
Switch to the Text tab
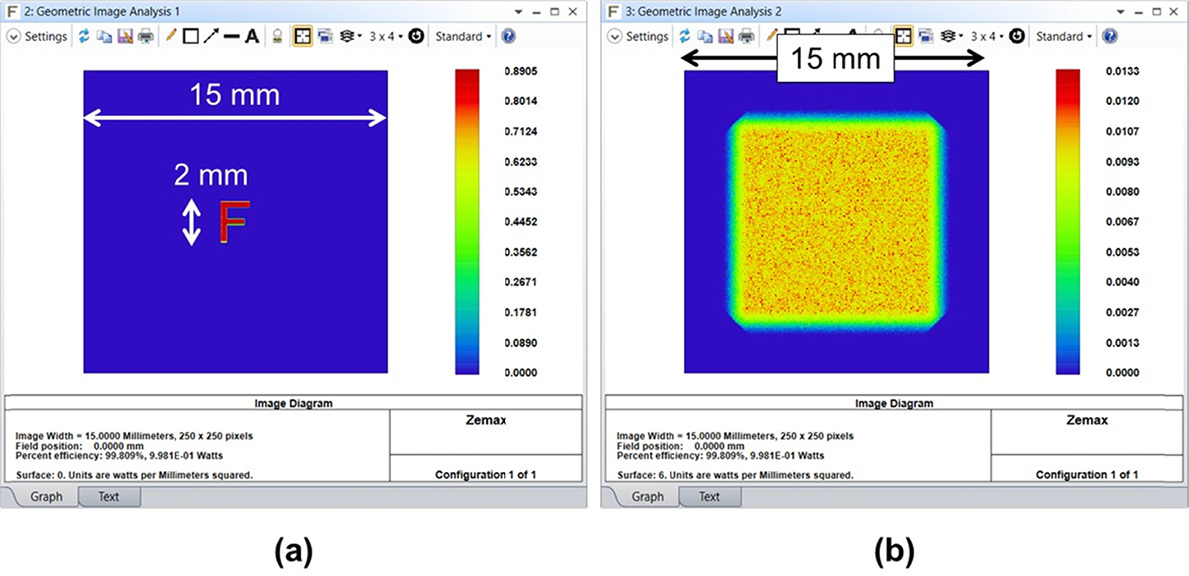(x=109, y=496)
